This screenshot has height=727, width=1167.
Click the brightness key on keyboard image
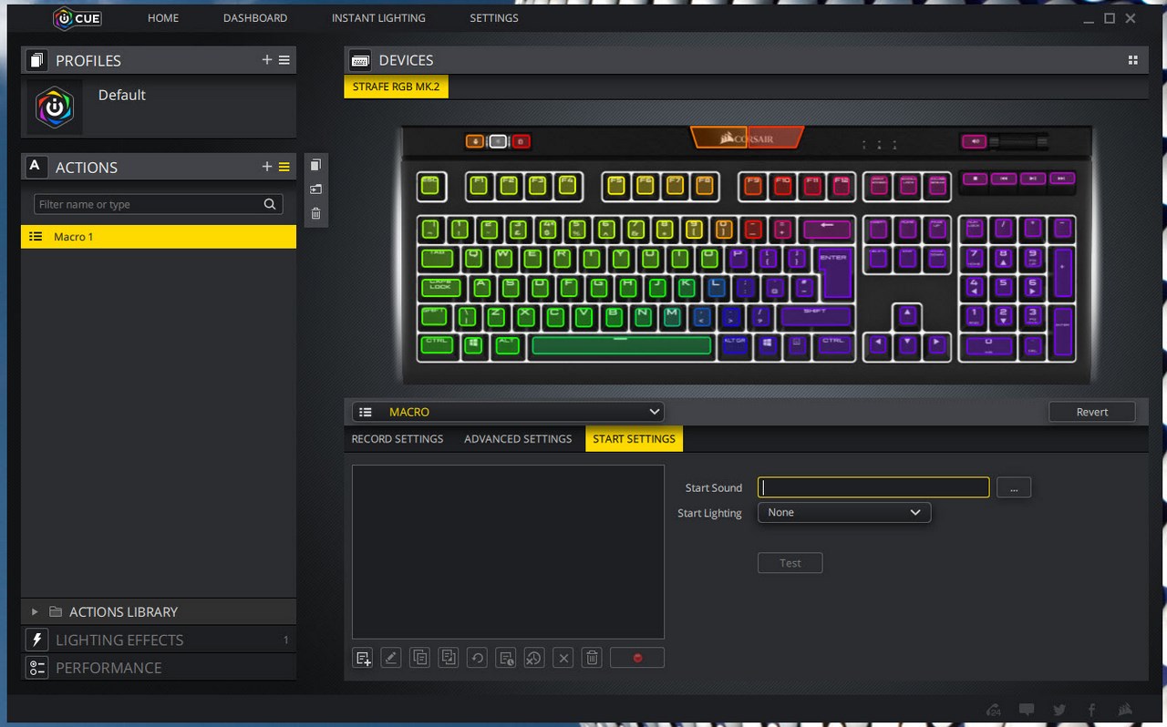point(498,141)
